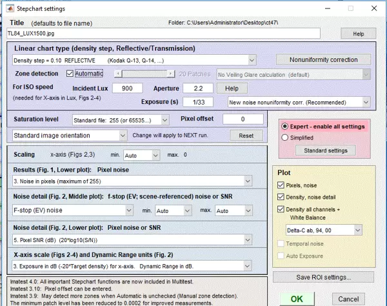The width and height of the screenshot is (387, 306).
Task: Open the F-stop (EV) noise dropdown
Action: tap(75, 211)
